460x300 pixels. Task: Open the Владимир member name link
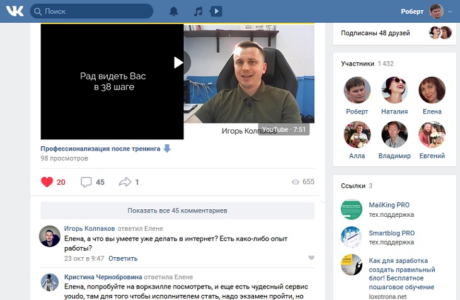(394, 156)
